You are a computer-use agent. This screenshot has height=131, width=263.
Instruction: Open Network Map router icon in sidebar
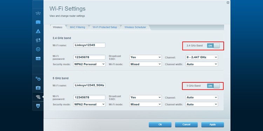pos(38,13)
